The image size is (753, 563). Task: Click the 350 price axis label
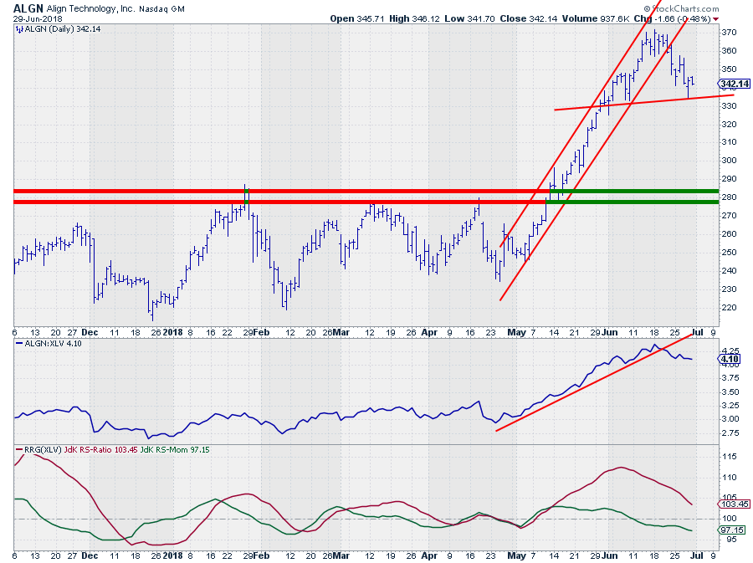729,69
